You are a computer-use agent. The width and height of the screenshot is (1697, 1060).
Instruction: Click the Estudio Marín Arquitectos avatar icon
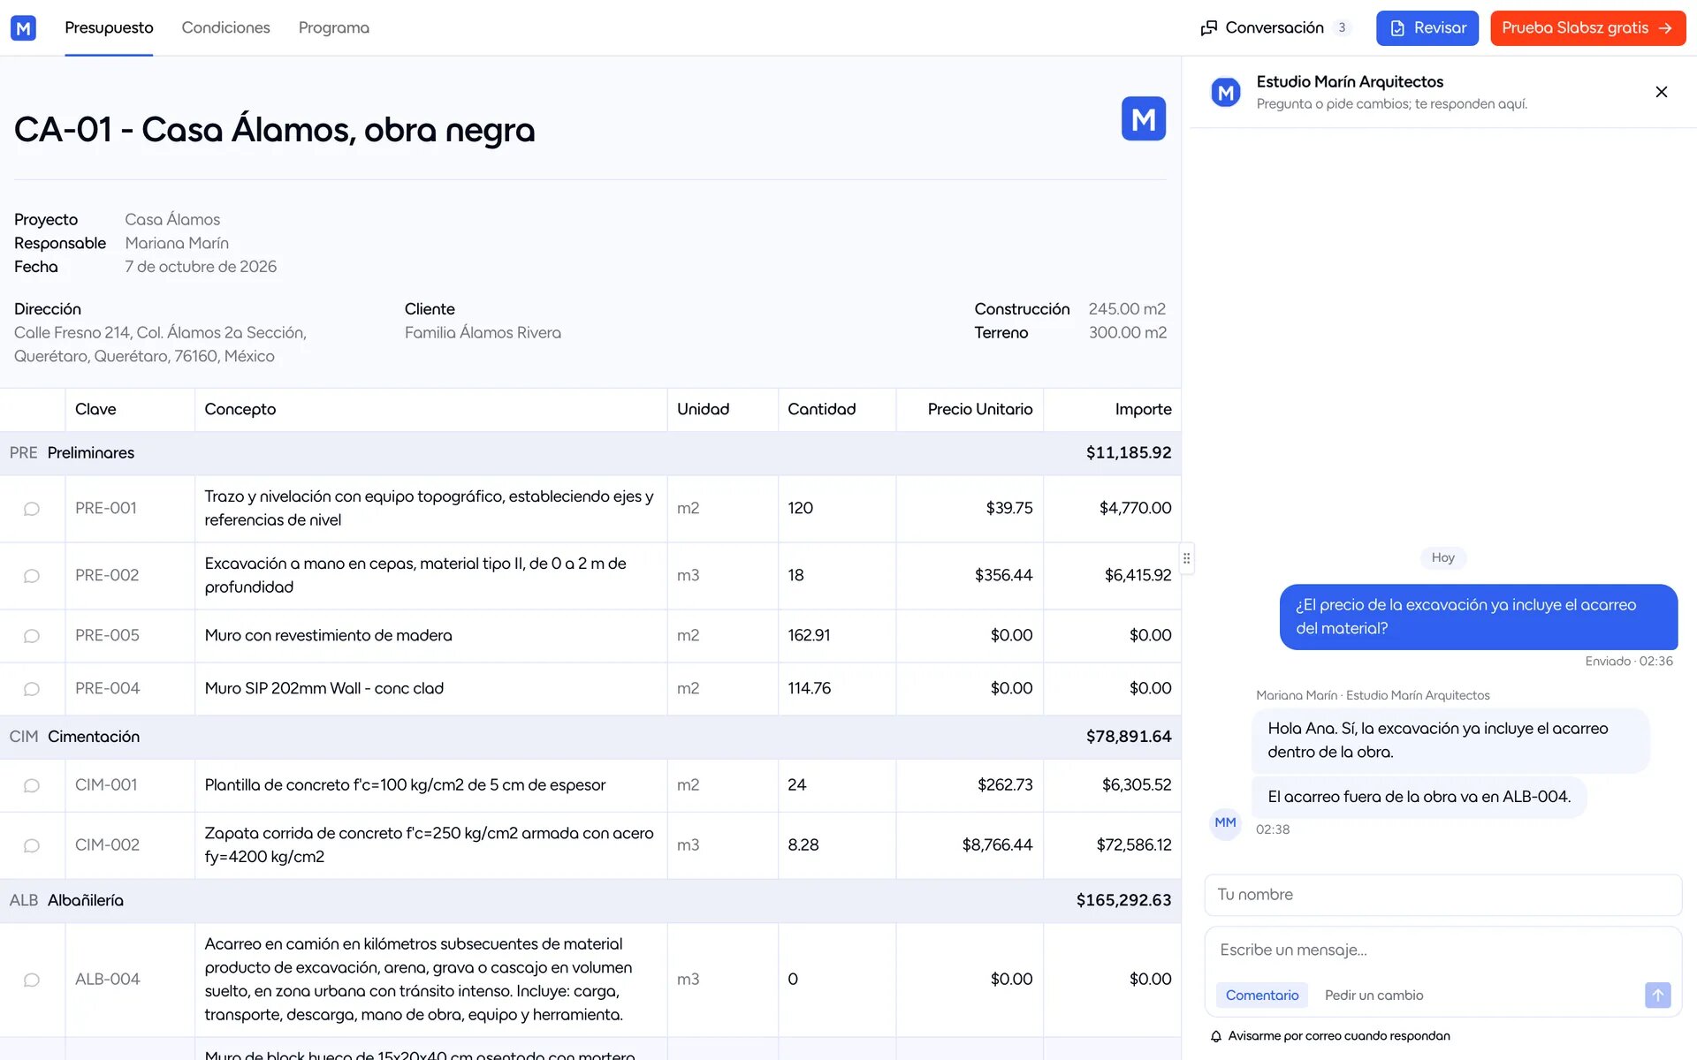click(1226, 92)
